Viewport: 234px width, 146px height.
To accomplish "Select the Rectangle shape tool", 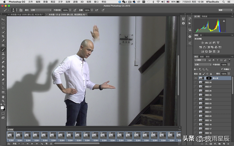I will (x=3, y=92).
